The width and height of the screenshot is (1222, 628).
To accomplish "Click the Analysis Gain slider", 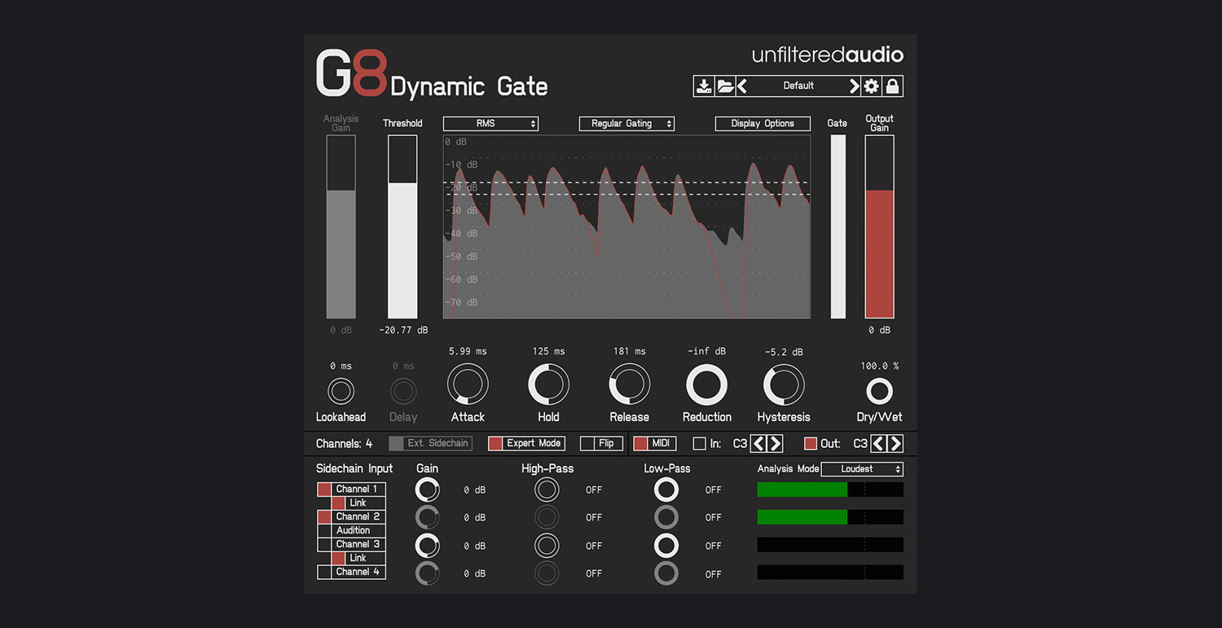I will (x=341, y=227).
